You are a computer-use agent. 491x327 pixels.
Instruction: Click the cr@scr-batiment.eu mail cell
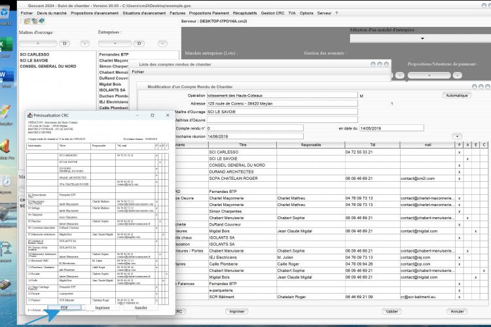427,297
